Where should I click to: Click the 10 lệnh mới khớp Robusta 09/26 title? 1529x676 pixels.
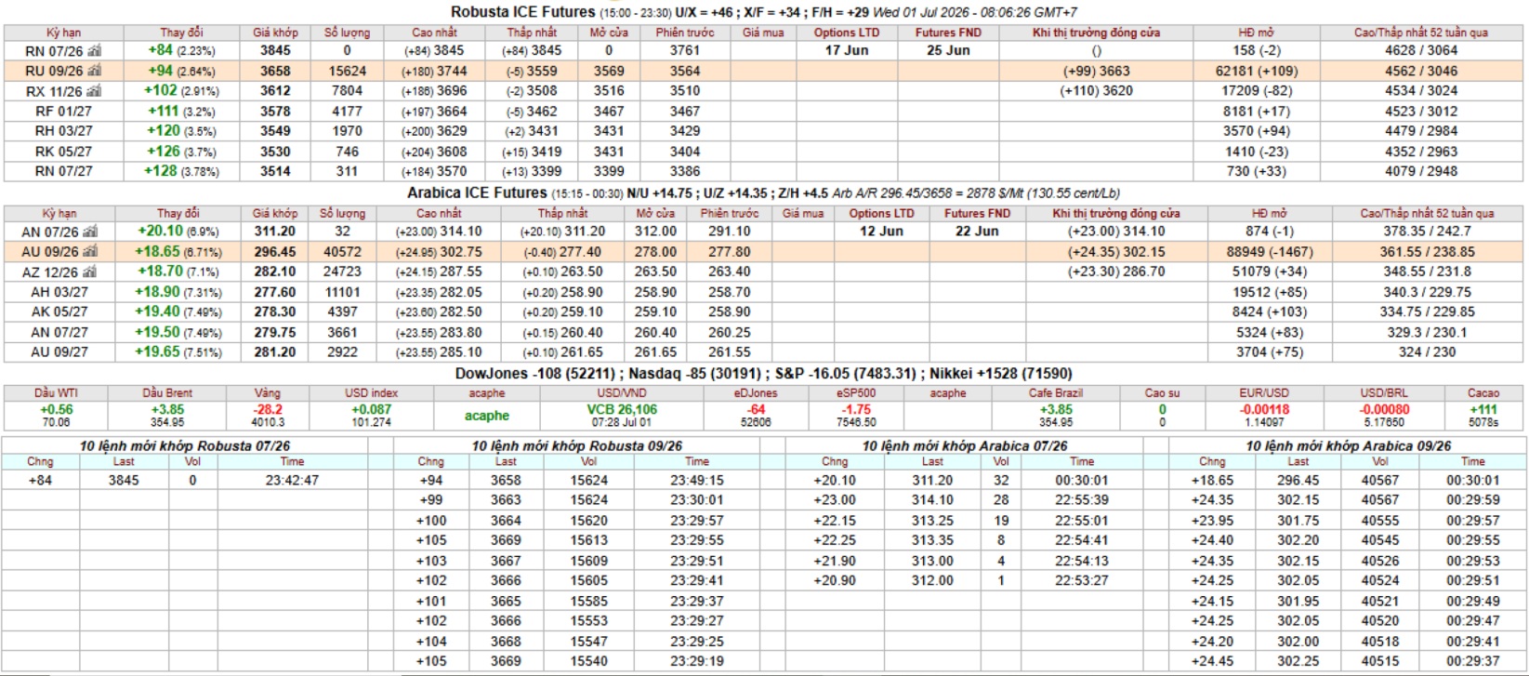coord(576,445)
